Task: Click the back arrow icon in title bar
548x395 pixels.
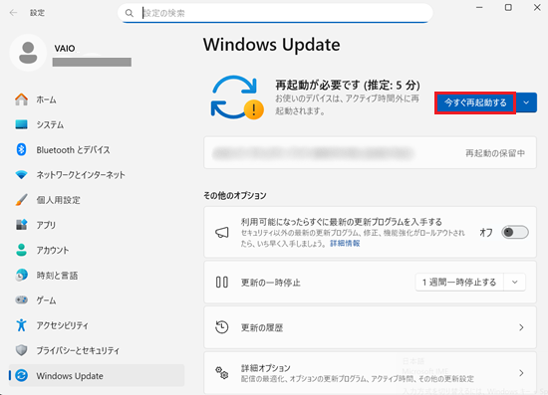Action: coord(13,13)
